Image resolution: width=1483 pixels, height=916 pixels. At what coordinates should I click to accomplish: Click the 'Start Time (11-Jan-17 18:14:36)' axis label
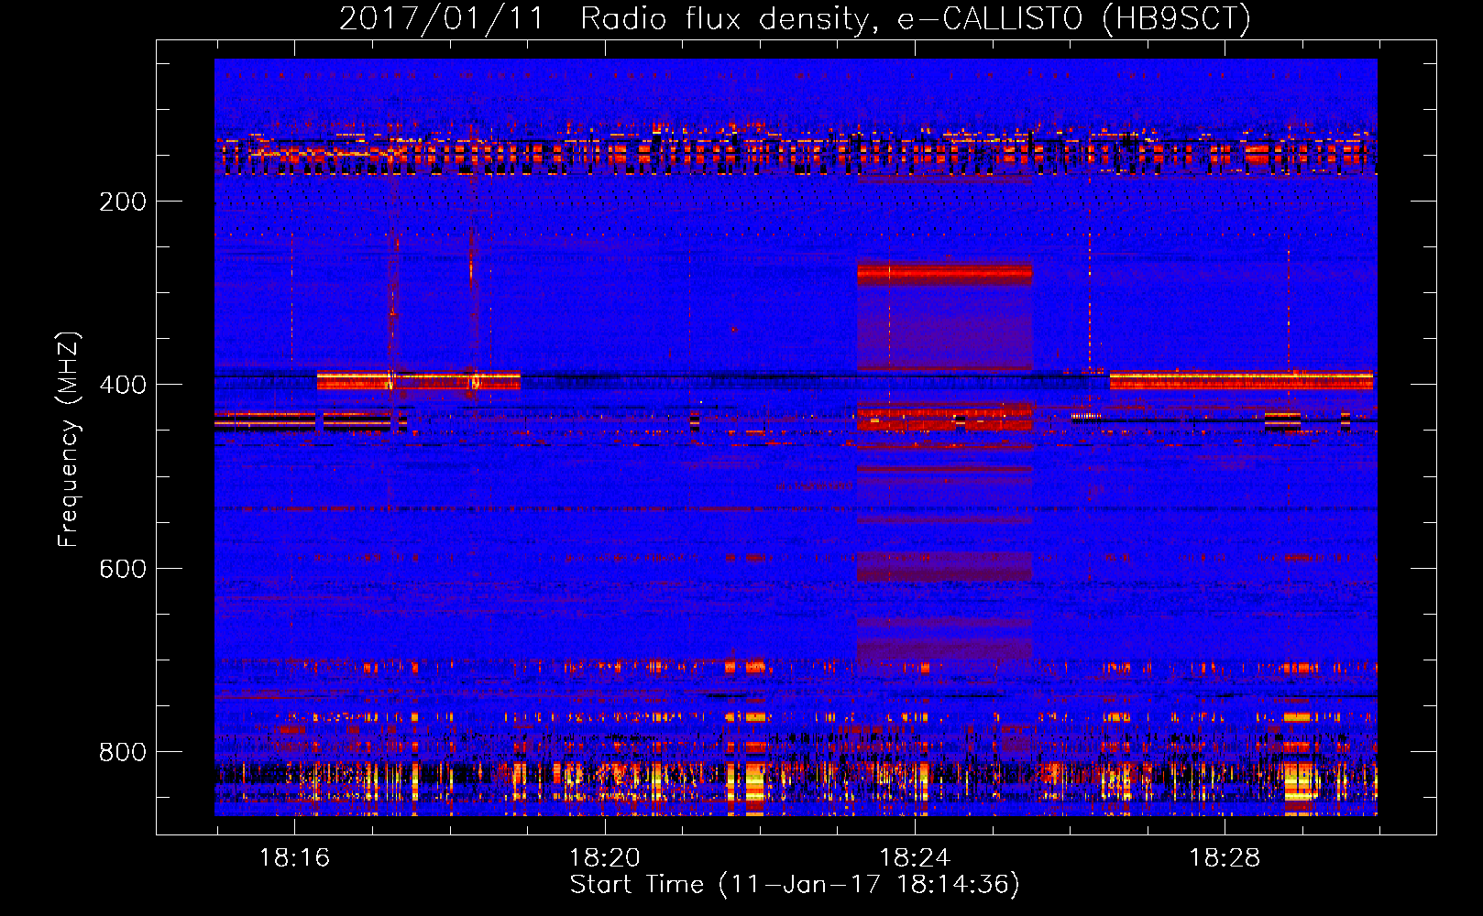[x=795, y=885]
